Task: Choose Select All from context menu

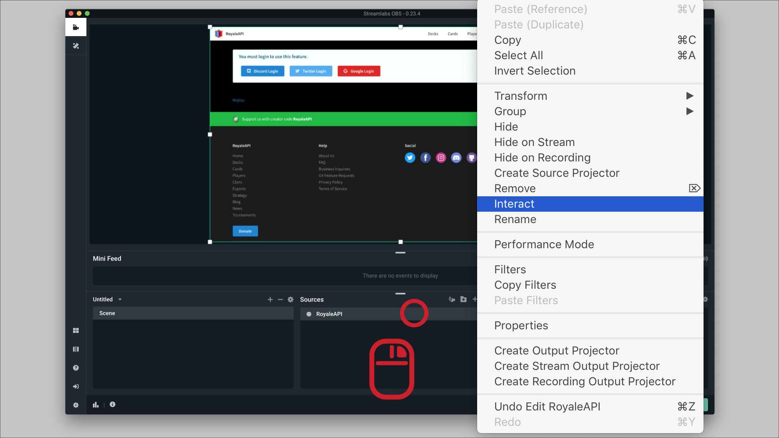Action: (590, 55)
